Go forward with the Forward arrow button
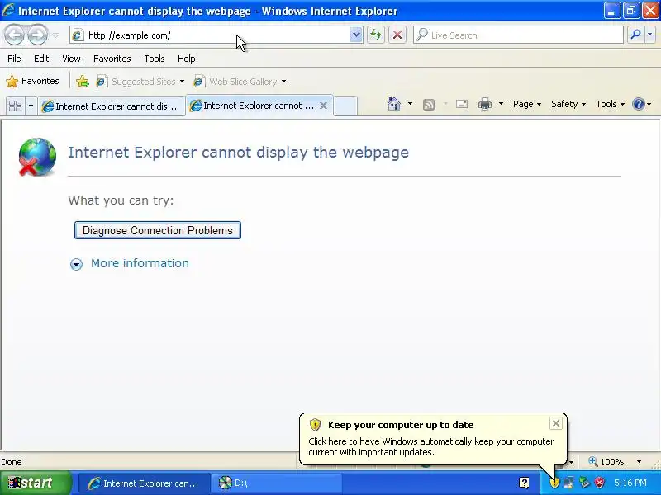 (x=37, y=35)
